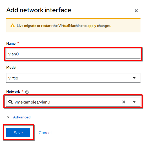
Task: Click the Name field label
Action: pyautogui.click(x=11, y=43)
